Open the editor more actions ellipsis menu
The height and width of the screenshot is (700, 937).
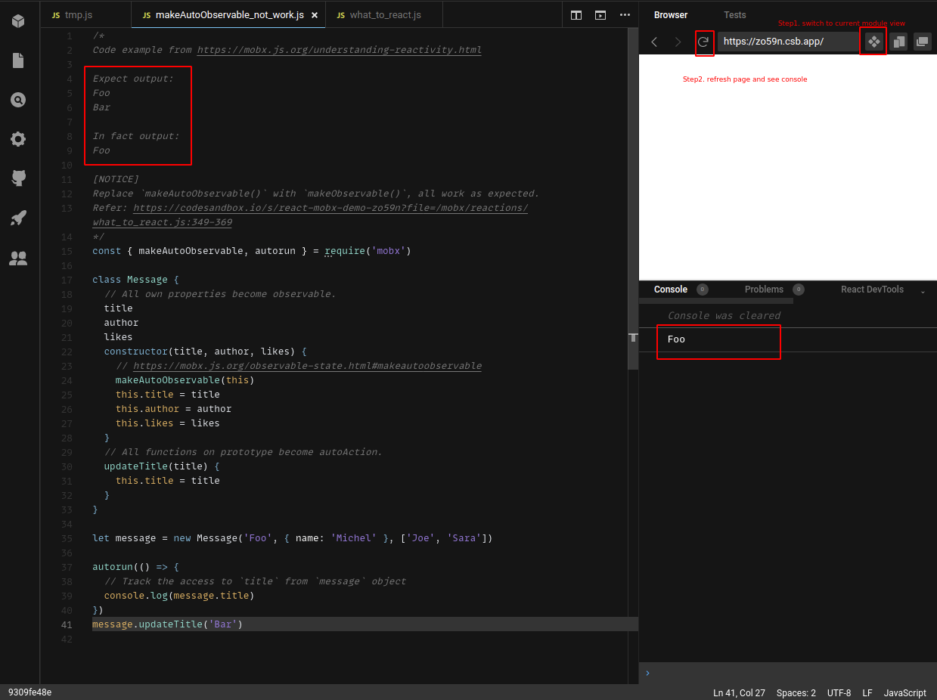coord(625,14)
